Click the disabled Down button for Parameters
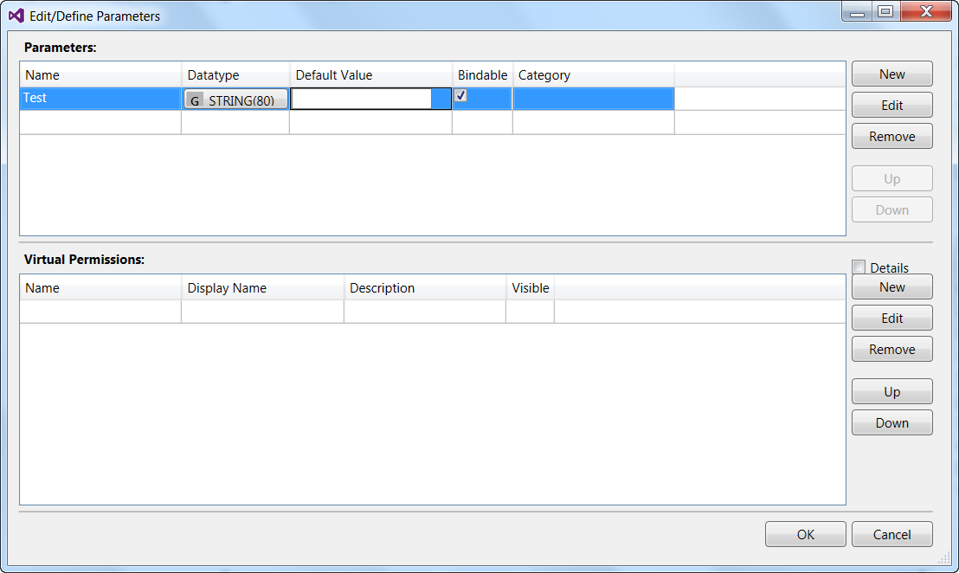The image size is (959, 573). [x=891, y=209]
